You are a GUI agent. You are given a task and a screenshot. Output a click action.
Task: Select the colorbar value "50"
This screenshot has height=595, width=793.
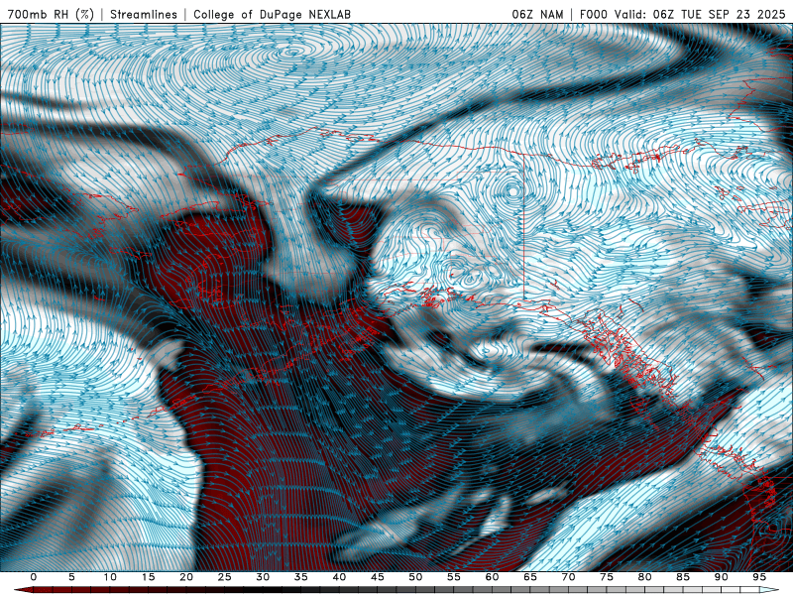tap(415, 577)
